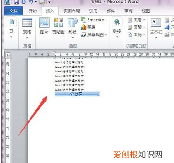Screen dimensions: 174x163
Task: Click the last 'Word 进行处理文档时' line
Action: 70,90
